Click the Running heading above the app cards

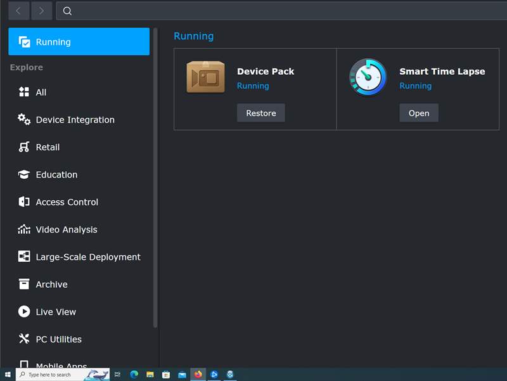coord(194,36)
